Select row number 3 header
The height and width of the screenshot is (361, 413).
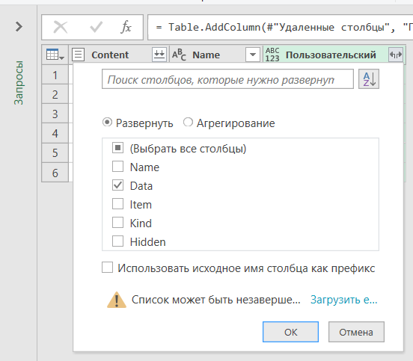[55, 114]
